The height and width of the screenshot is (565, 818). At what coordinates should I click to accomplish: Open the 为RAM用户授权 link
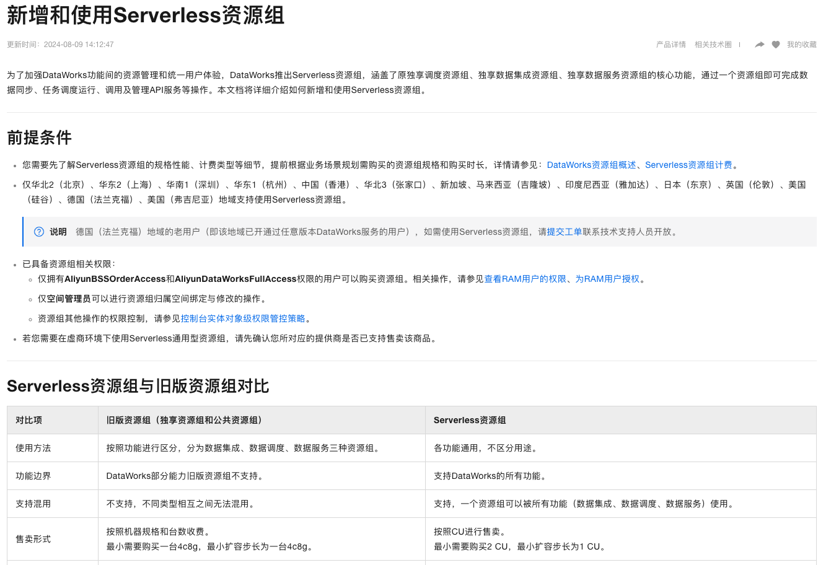[607, 279]
